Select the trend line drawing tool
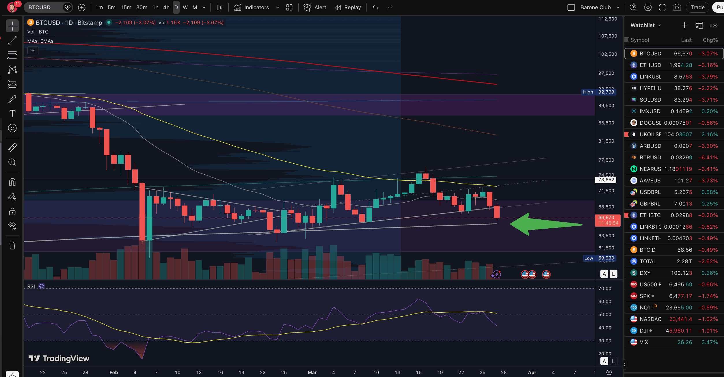The width and height of the screenshot is (724, 377). coord(12,41)
